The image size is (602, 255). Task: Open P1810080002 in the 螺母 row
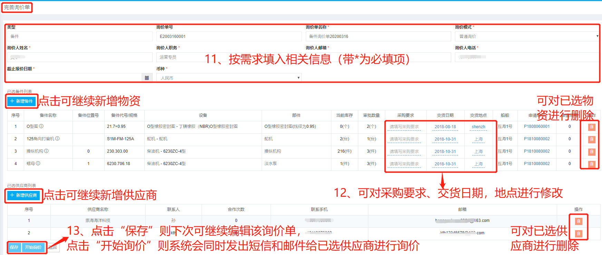click(537, 164)
